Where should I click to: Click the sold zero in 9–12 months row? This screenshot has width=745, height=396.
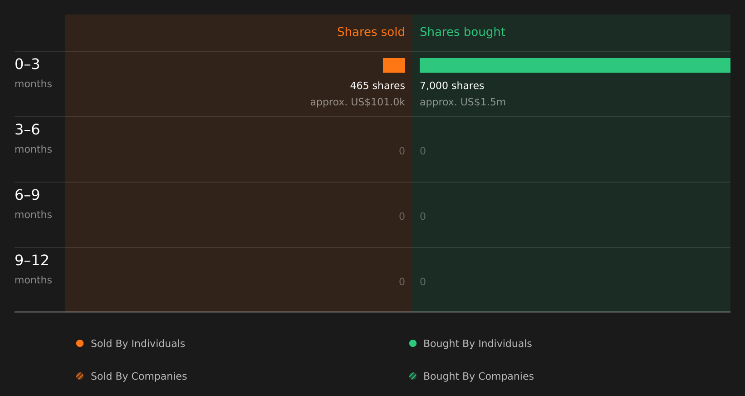point(402,282)
